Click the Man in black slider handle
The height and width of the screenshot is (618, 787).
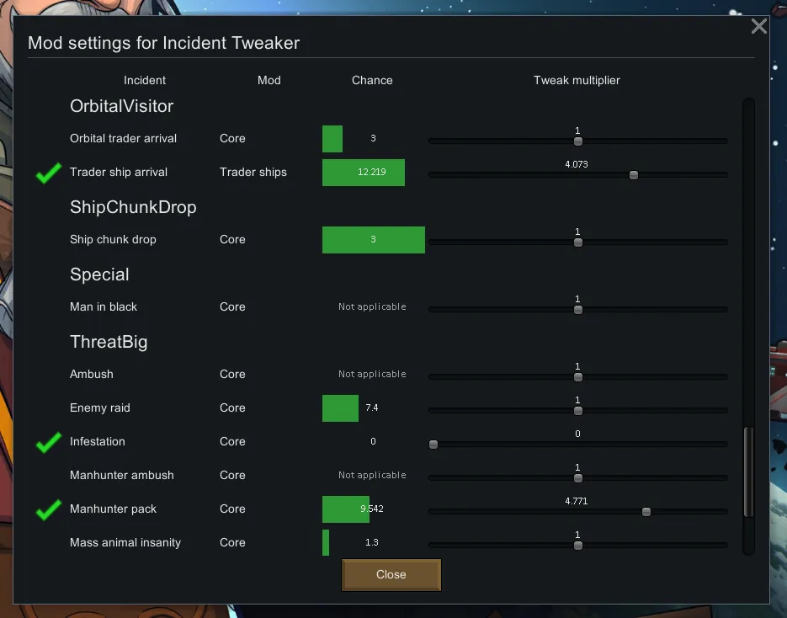pyautogui.click(x=577, y=310)
